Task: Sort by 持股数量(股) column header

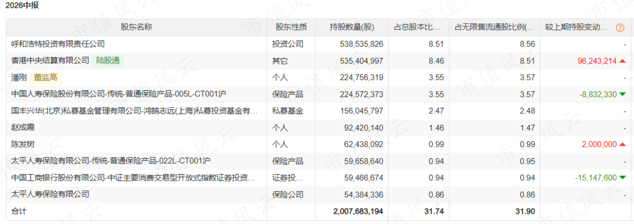Action: coord(352,27)
